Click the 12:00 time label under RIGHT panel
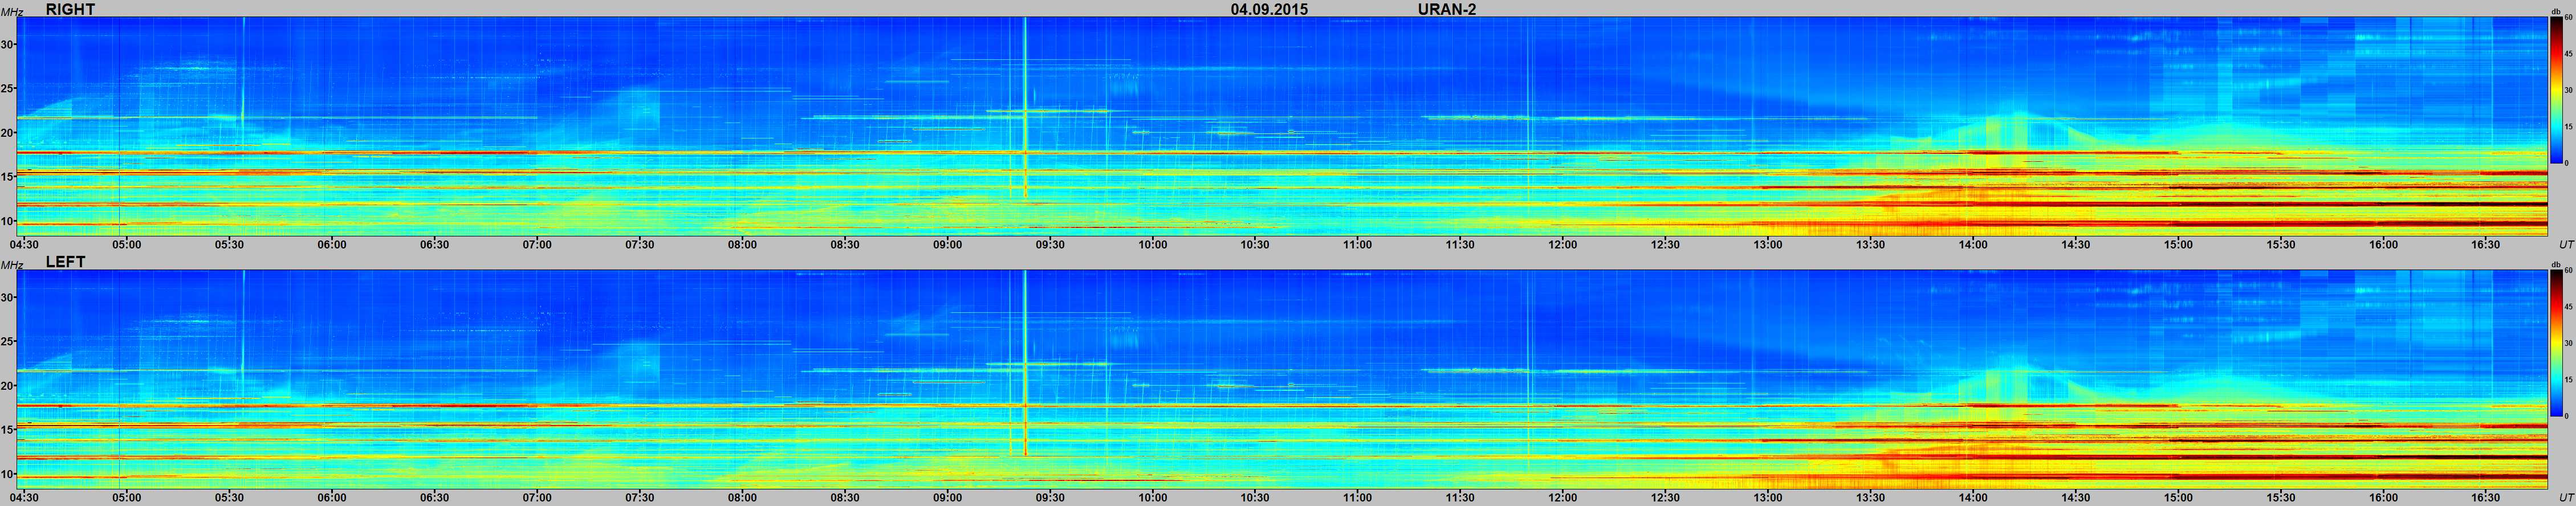 1563,245
